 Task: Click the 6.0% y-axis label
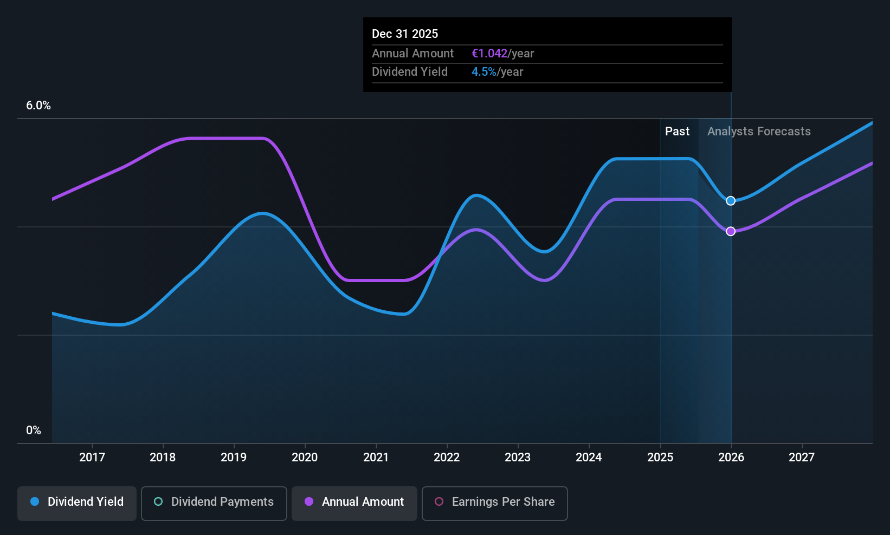click(38, 106)
